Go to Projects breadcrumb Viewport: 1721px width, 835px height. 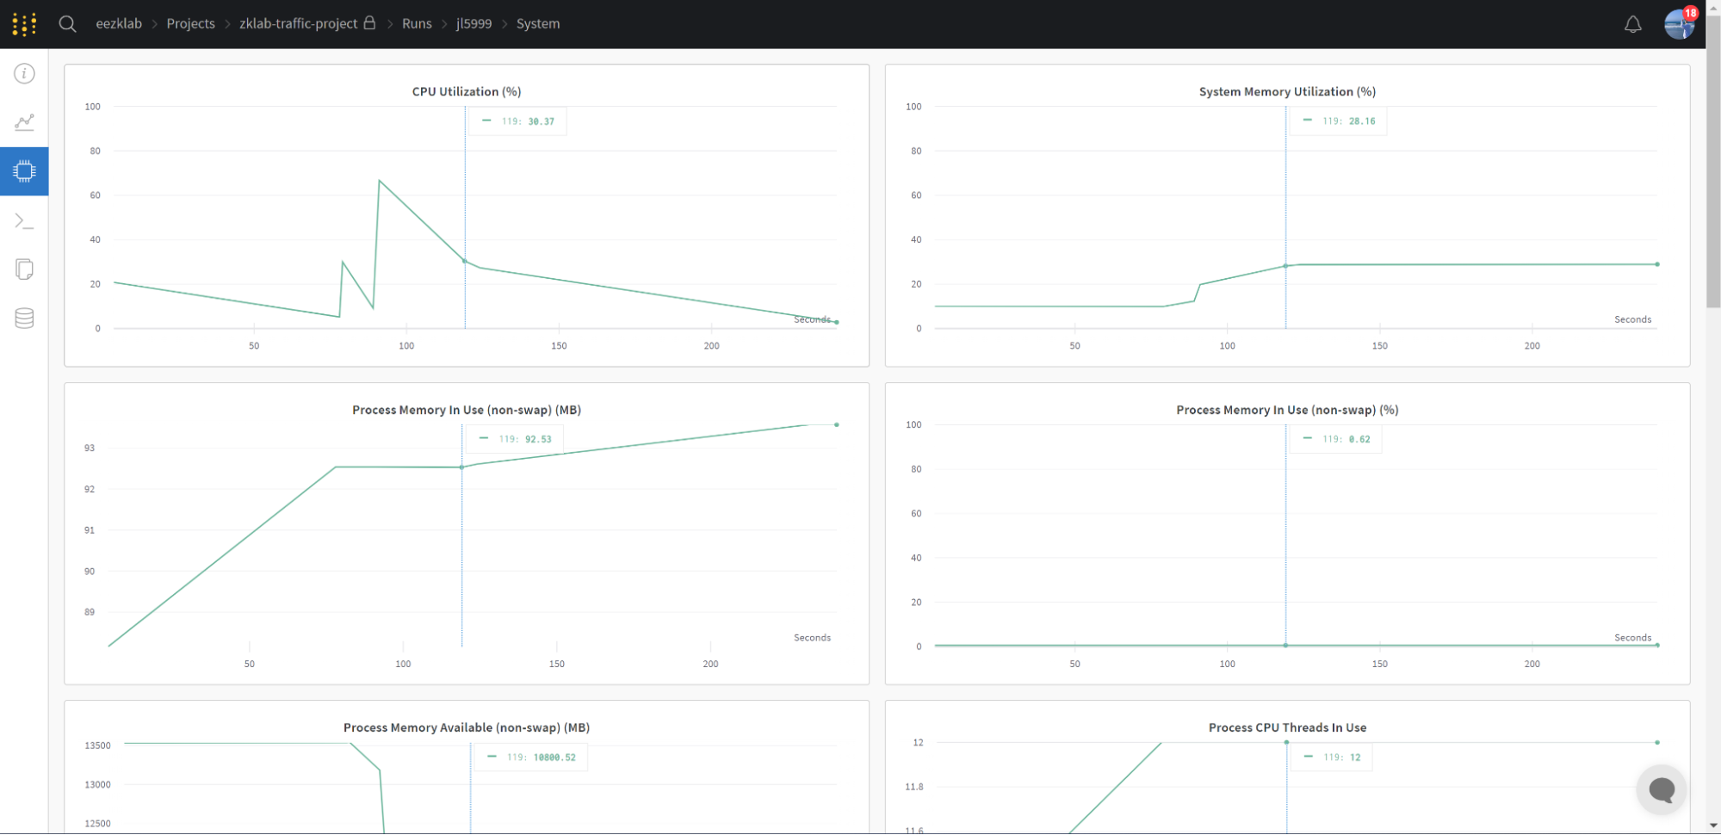click(x=190, y=24)
